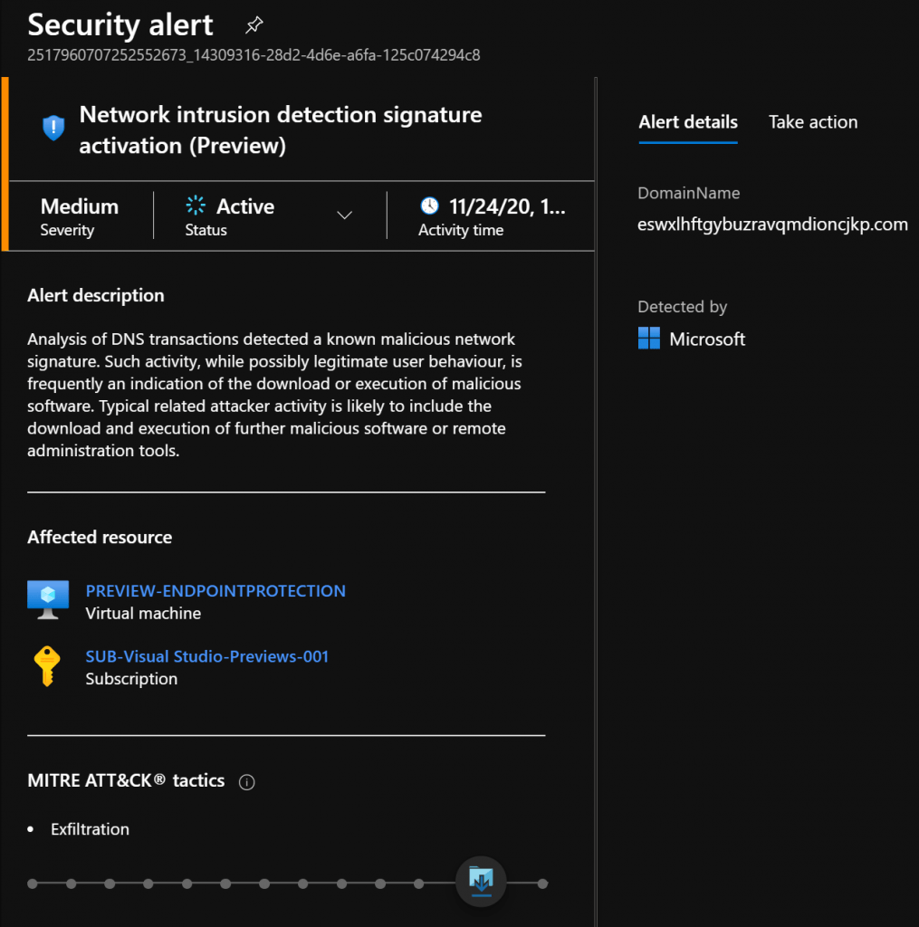The image size is (919, 927).
Task: Click the yellow subscription key icon
Action: pyautogui.click(x=47, y=666)
